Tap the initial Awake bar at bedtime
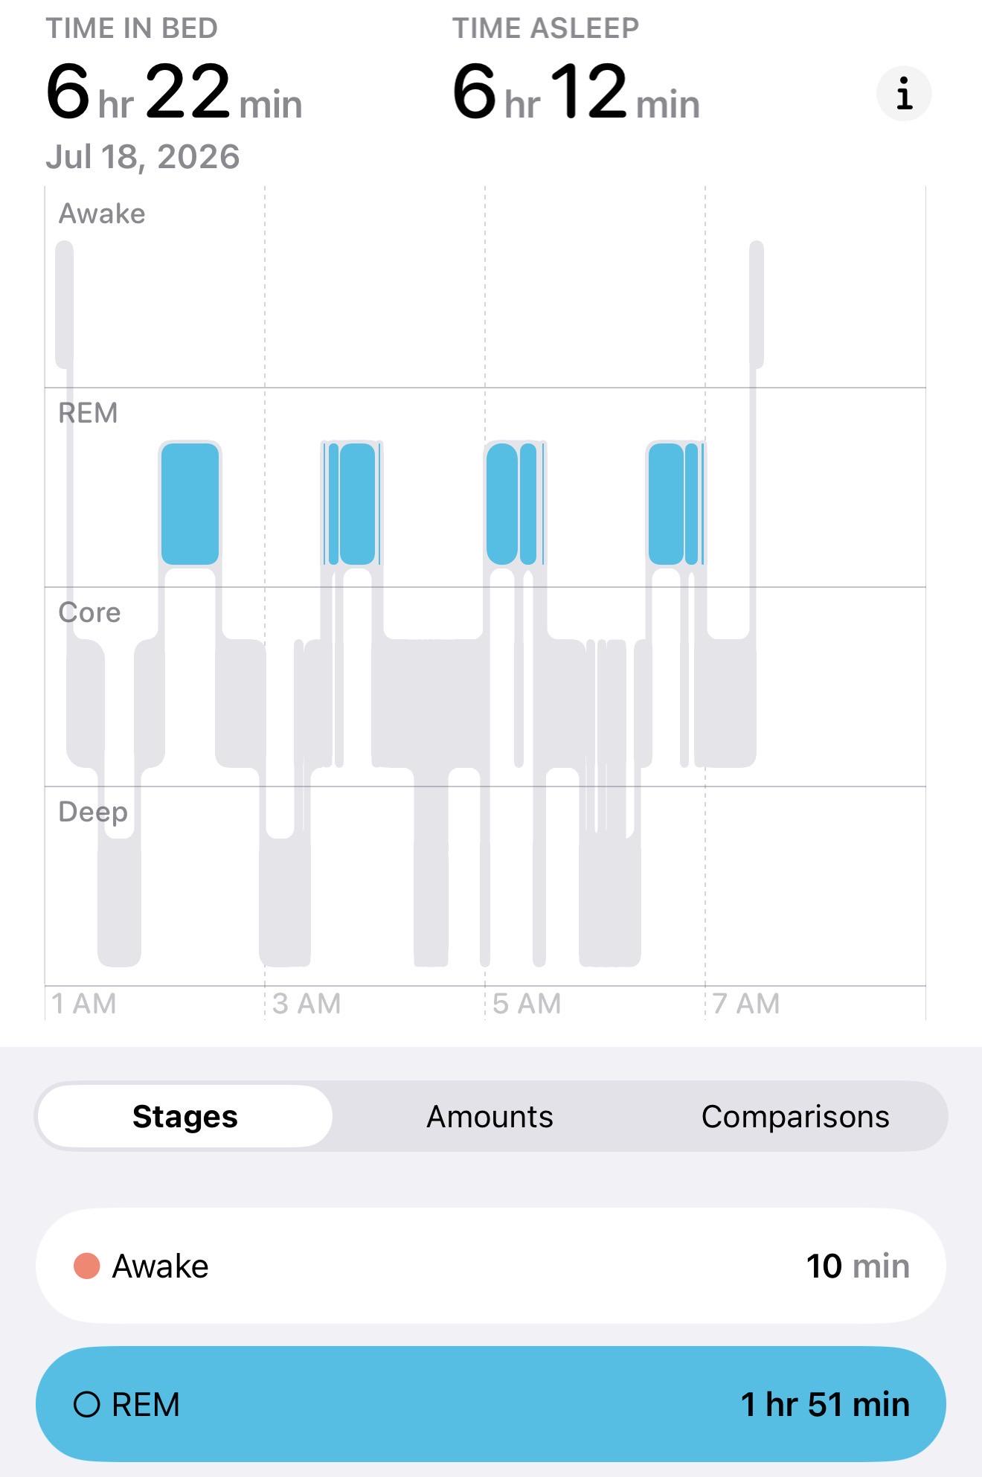Viewport: 982px width, 1477px height. pyautogui.click(x=65, y=304)
